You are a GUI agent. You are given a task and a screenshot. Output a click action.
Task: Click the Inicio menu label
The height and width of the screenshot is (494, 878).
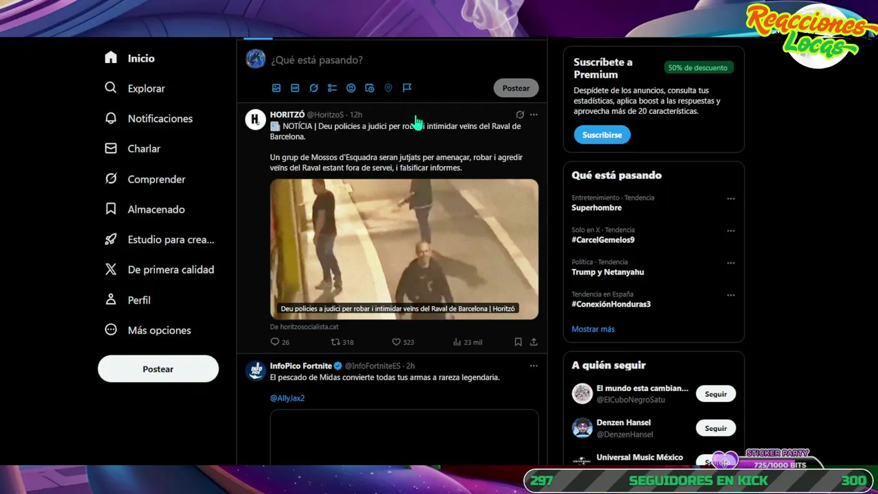pos(141,58)
